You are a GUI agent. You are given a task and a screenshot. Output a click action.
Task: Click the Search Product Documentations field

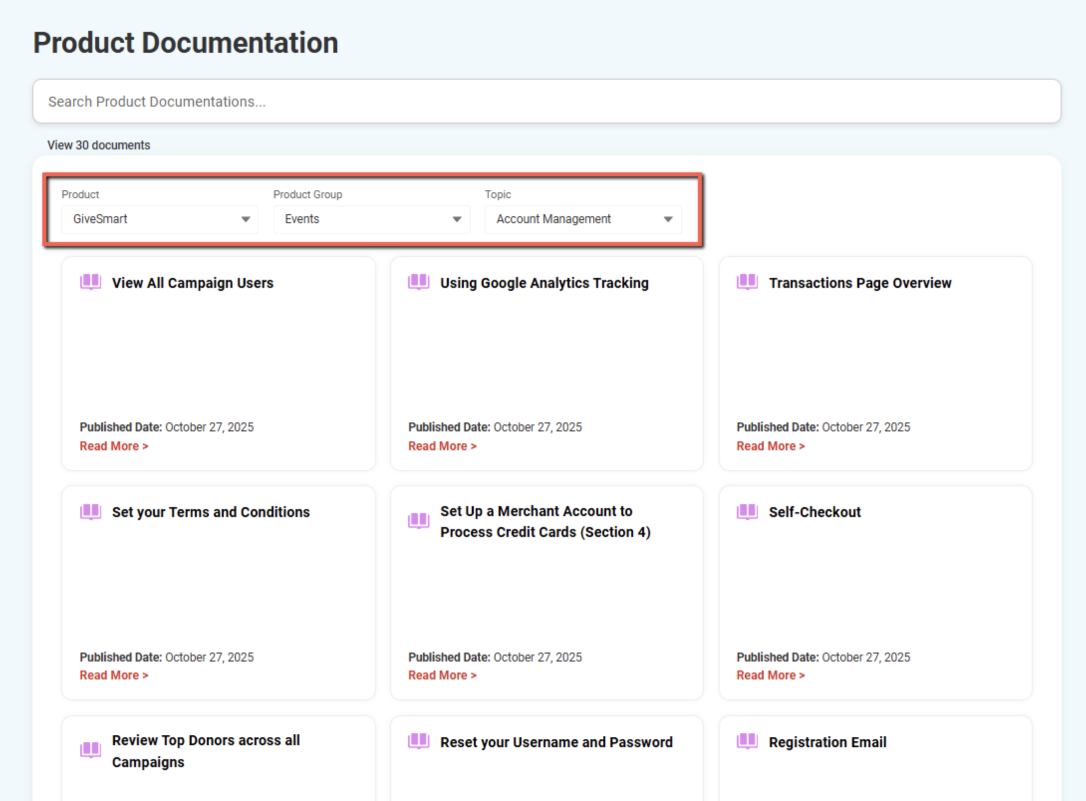pyautogui.click(x=546, y=101)
